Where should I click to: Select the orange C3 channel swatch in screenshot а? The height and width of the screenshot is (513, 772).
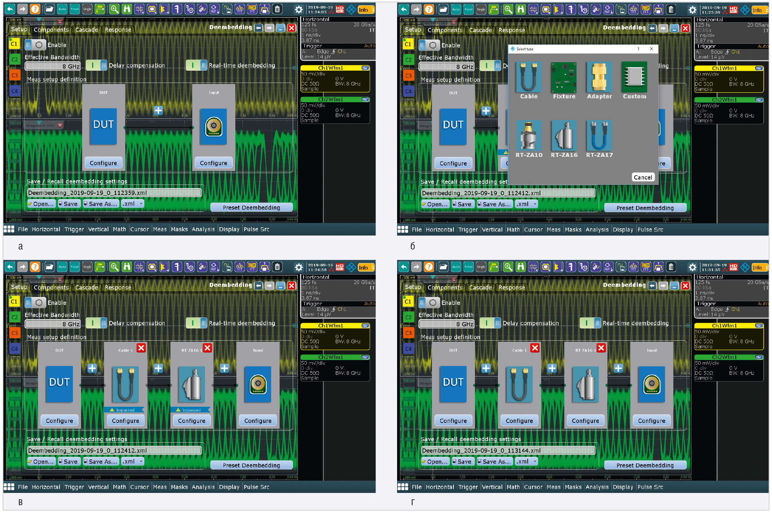click(14, 75)
